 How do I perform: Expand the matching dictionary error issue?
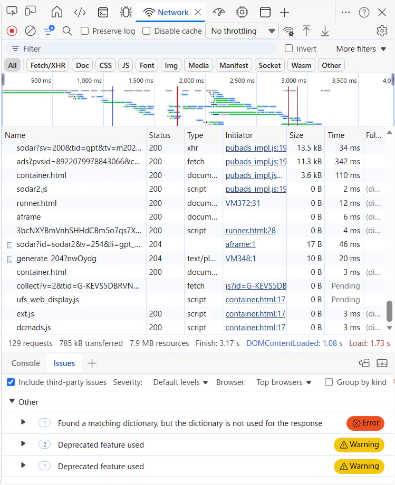(x=23, y=422)
